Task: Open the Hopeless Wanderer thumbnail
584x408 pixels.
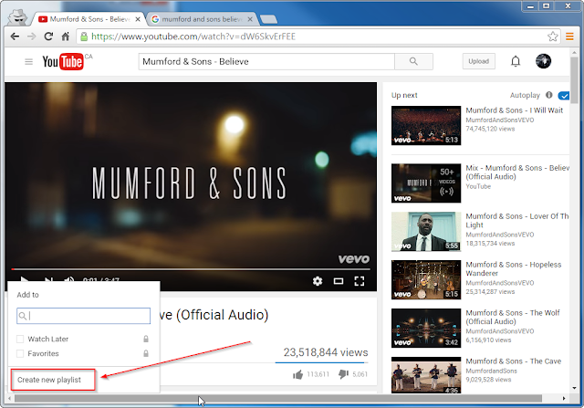Action: (426, 280)
